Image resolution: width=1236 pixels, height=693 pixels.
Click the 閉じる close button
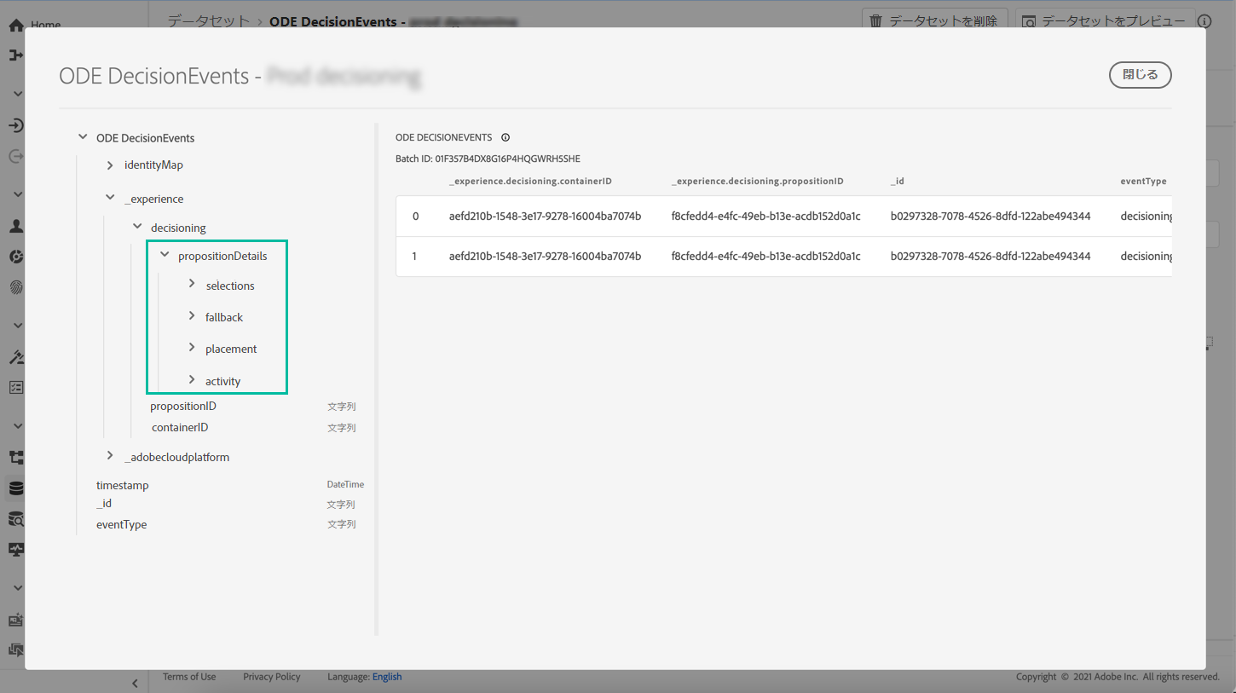click(1141, 75)
